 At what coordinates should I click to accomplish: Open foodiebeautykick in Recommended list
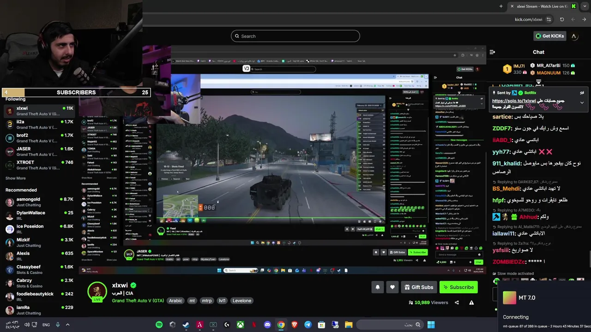(39, 296)
